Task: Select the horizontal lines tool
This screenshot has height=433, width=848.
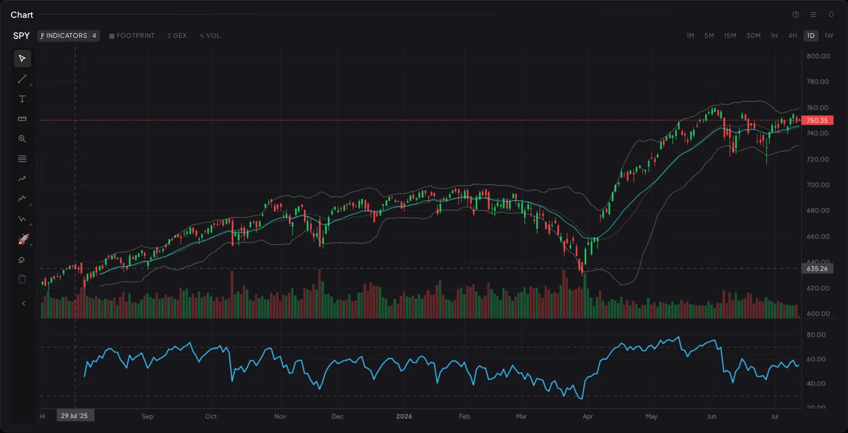Action: click(x=22, y=159)
